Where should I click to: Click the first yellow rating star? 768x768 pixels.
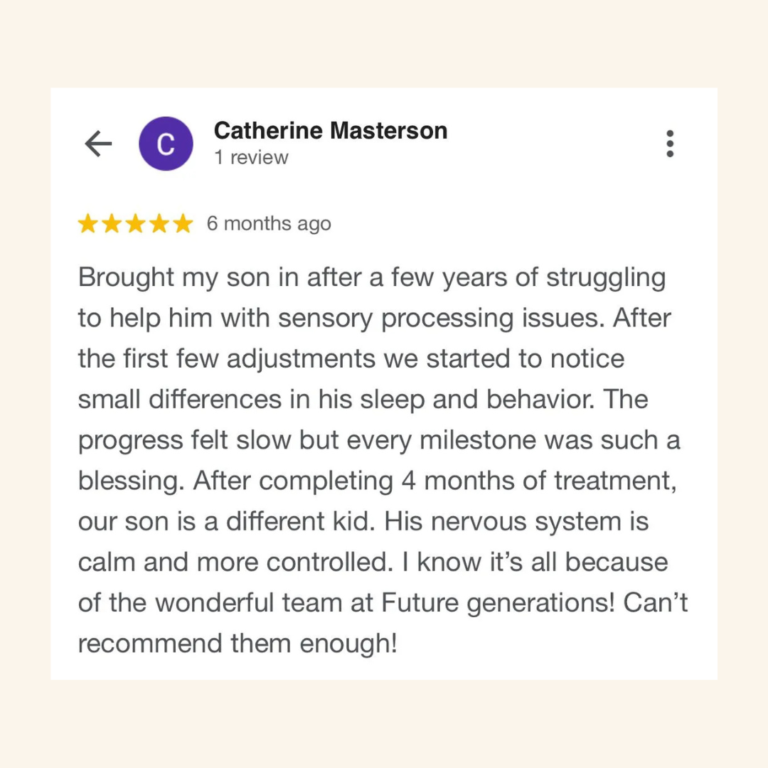(x=88, y=224)
